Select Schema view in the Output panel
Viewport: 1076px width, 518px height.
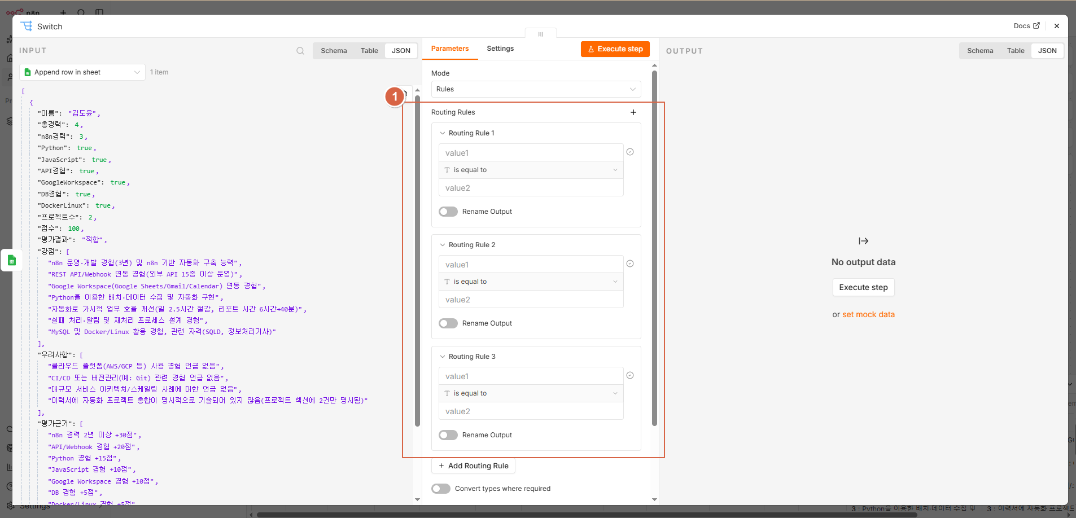980,51
